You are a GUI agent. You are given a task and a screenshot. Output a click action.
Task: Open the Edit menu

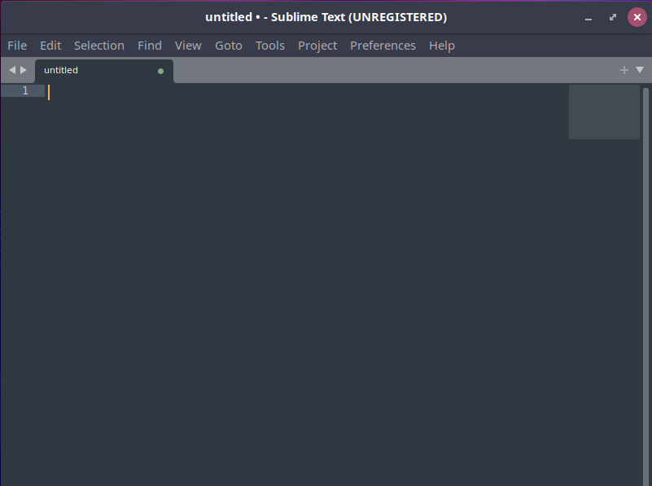[50, 46]
